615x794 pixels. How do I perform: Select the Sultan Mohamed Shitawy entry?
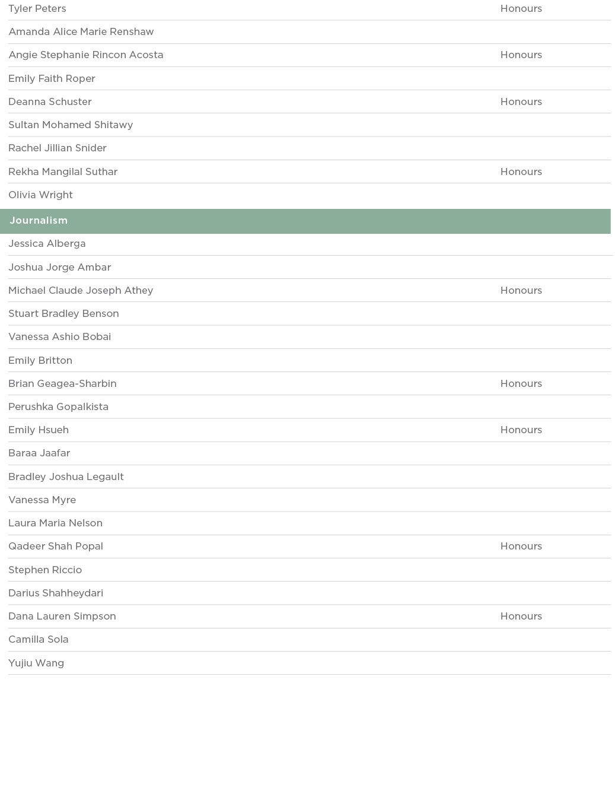coord(71,125)
